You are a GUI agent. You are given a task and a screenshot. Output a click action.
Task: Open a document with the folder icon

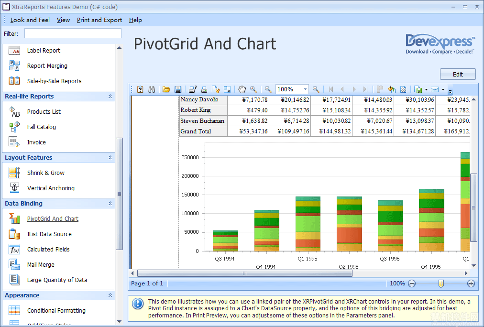pos(166,89)
